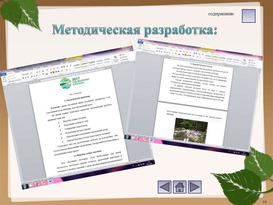This screenshot has height=205, width=273.
Task: Click PowerPoint icon on left screenshot taskbar
Action: tap(44, 183)
